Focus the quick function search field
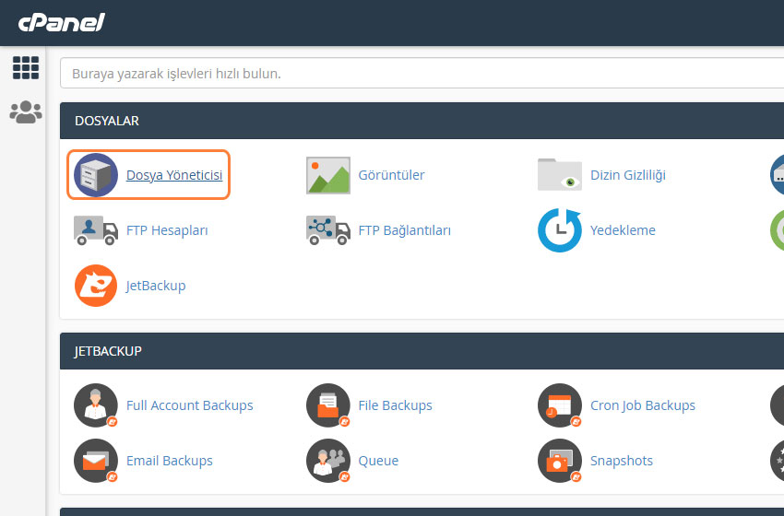 point(422,74)
